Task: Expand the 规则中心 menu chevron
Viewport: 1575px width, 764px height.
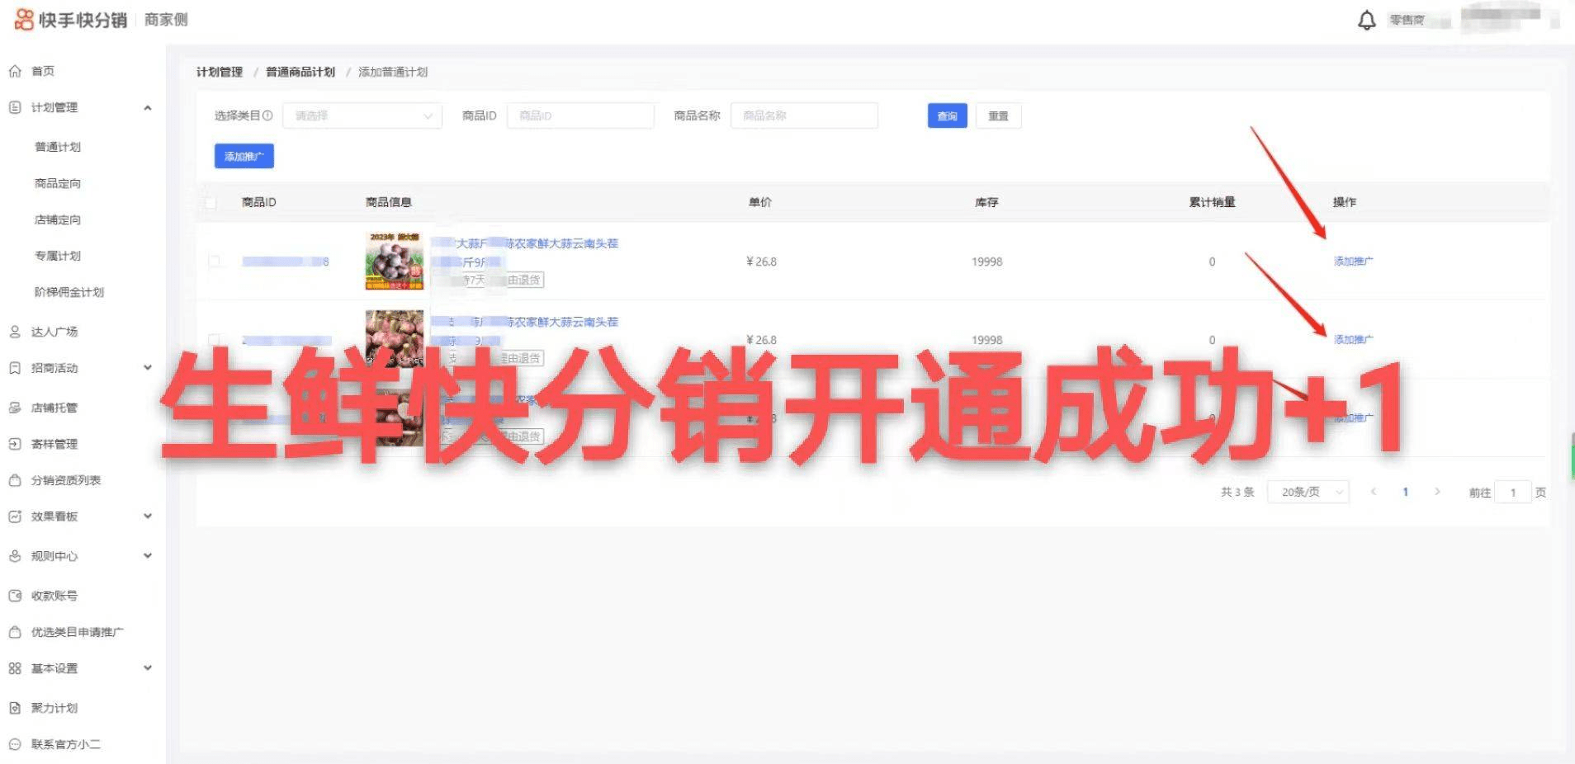Action: [x=148, y=556]
